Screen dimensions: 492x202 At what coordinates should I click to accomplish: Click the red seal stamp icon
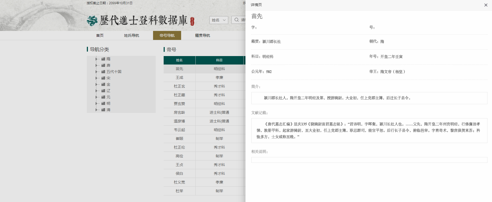click(192, 21)
